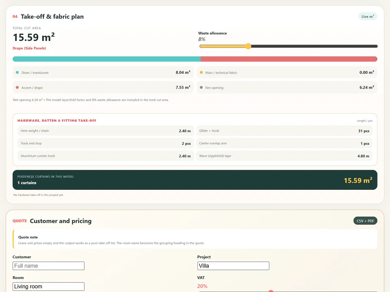Viewport: 390px width, 292px height.
Task: Select the Centre overlap arm row
Action: tap(284, 143)
